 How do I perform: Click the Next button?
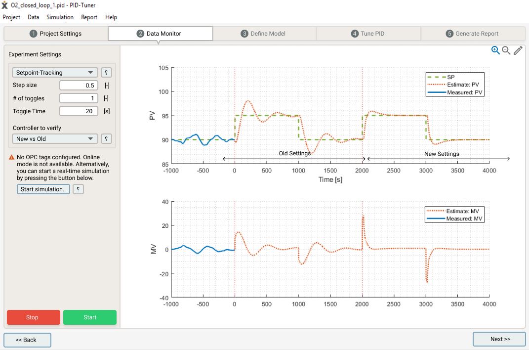click(499, 339)
